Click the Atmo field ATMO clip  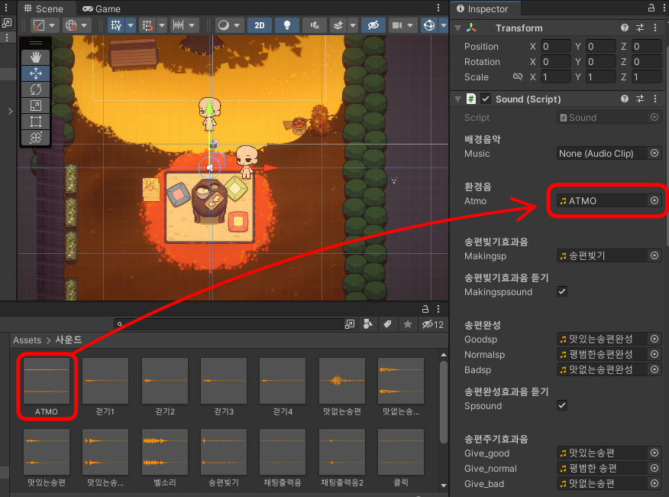point(603,200)
